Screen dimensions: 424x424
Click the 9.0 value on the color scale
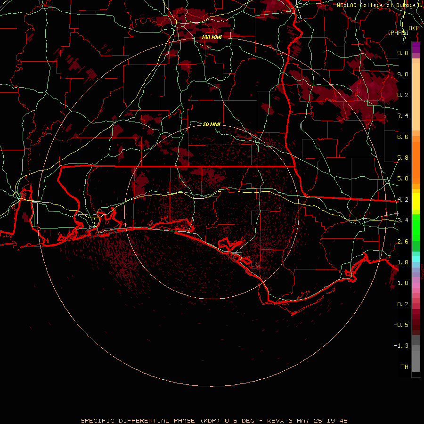[403, 74]
